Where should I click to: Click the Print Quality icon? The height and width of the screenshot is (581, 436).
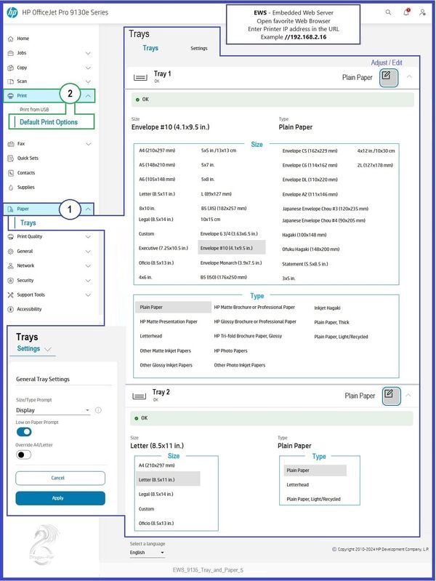(x=10, y=237)
